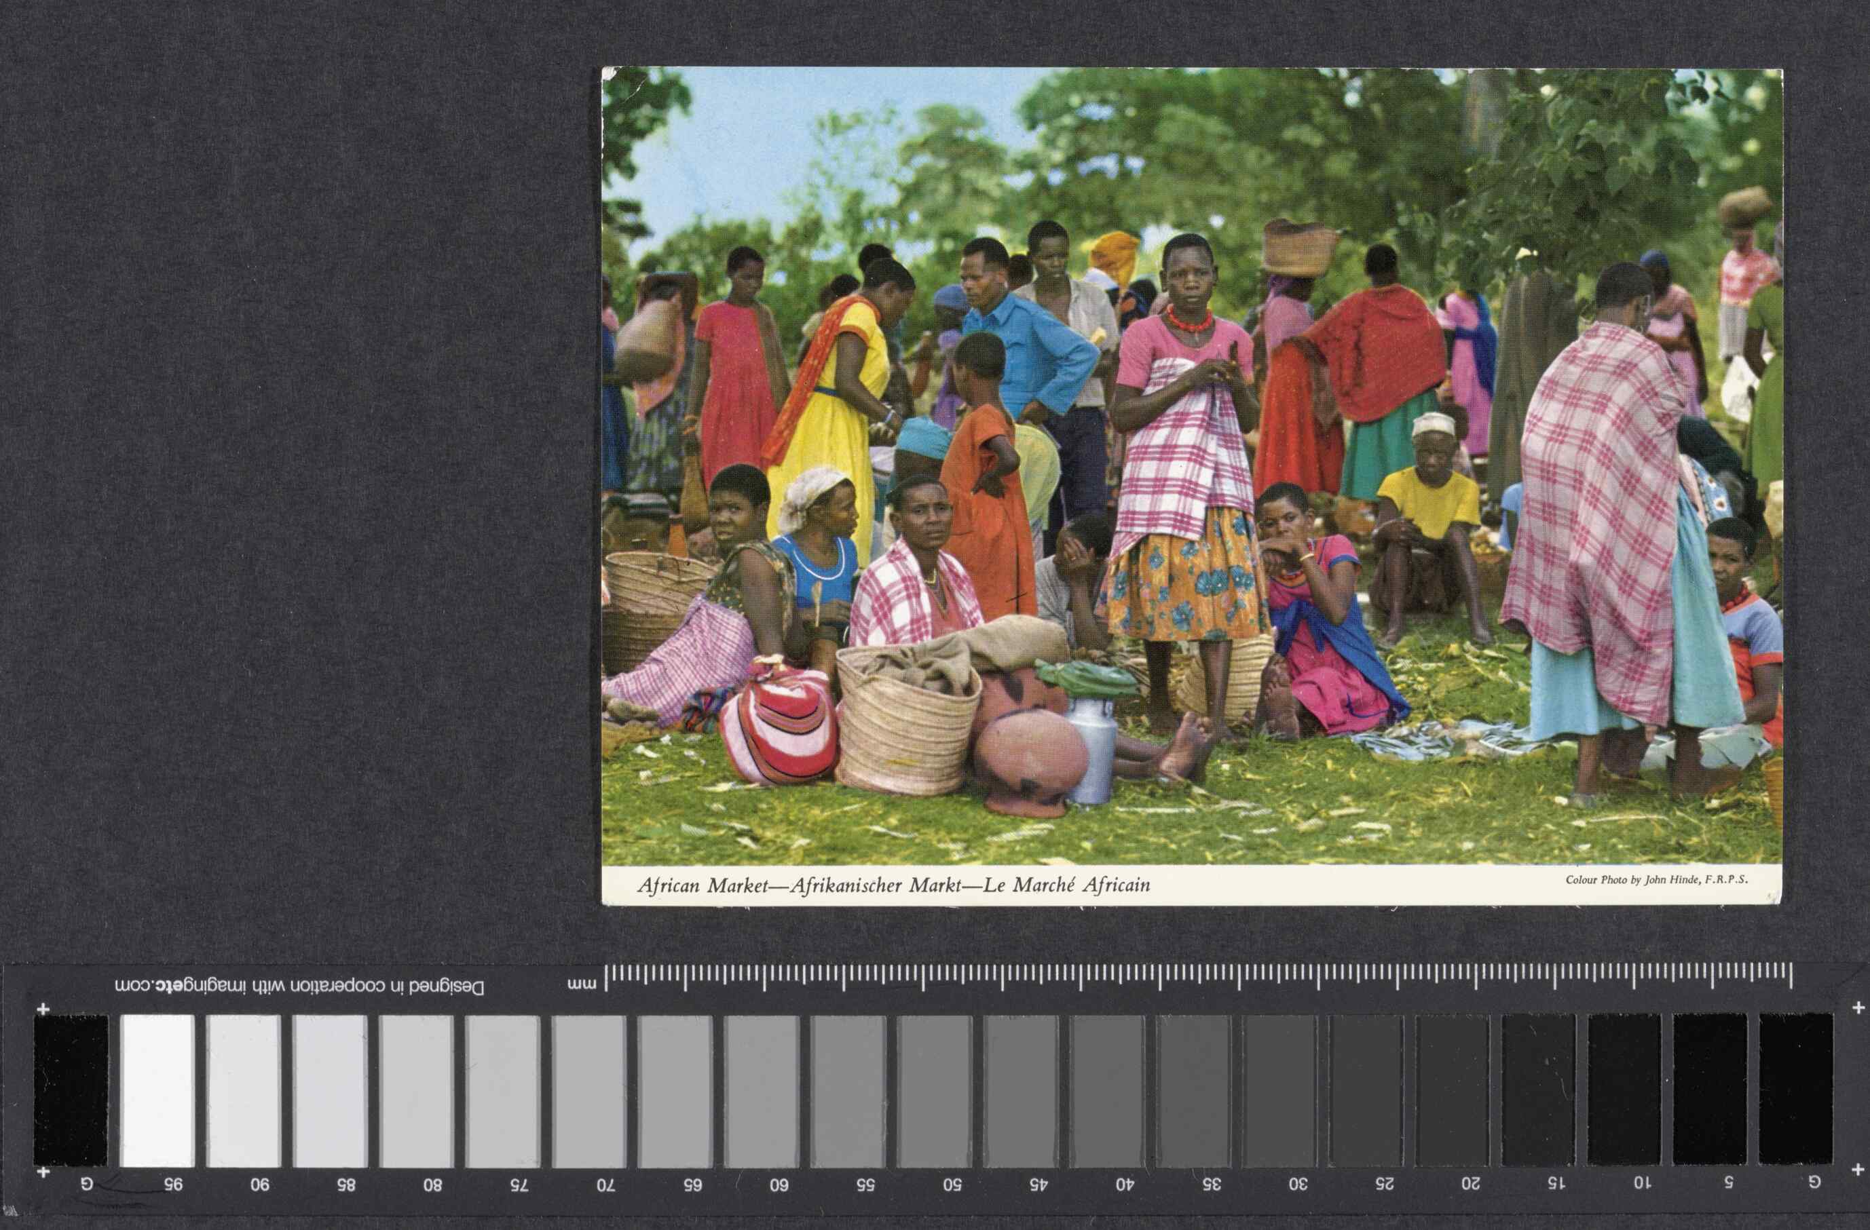Select the grey patch labeled 65

(676, 1090)
